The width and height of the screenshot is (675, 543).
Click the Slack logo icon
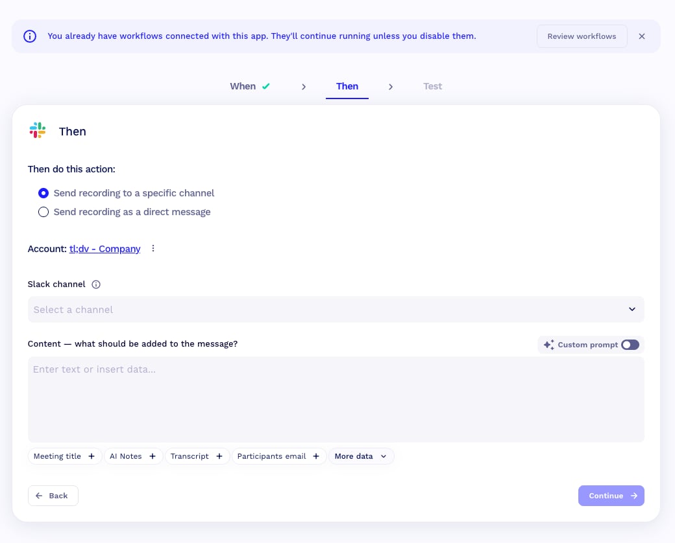[x=38, y=130]
